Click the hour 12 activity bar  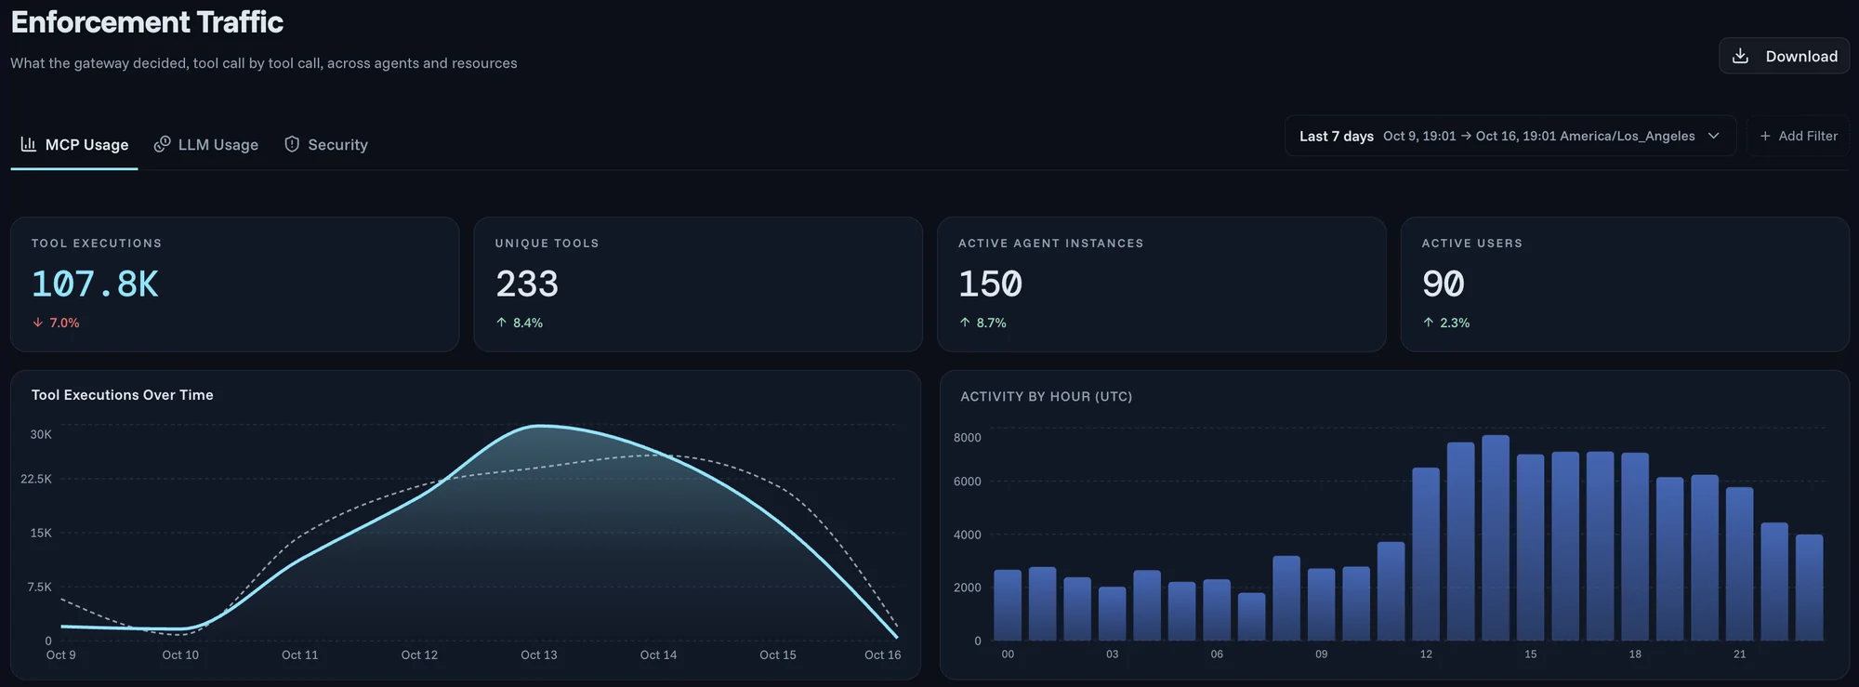tap(1426, 554)
